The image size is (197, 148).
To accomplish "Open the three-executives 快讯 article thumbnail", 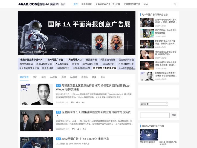I will pos(37,121).
